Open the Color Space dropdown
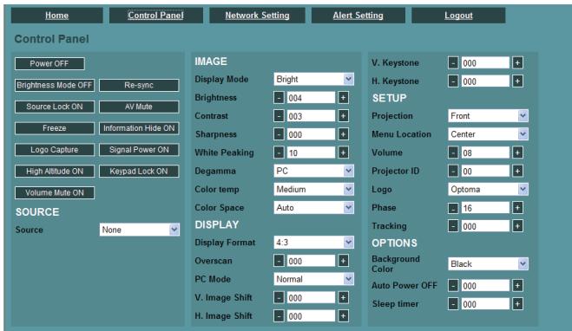 pyautogui.click(x=313, y=208)
